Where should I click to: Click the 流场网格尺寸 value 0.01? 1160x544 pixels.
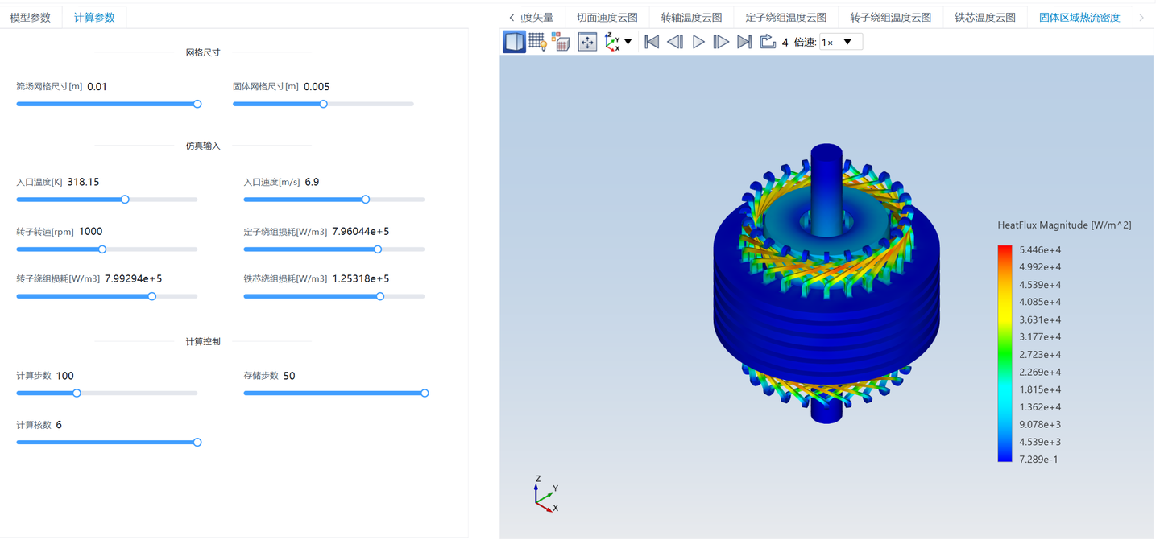(x=97, y=87)
